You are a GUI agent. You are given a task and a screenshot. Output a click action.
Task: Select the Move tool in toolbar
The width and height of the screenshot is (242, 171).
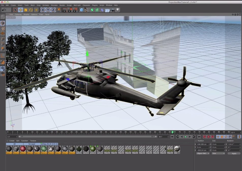[21, 10]
